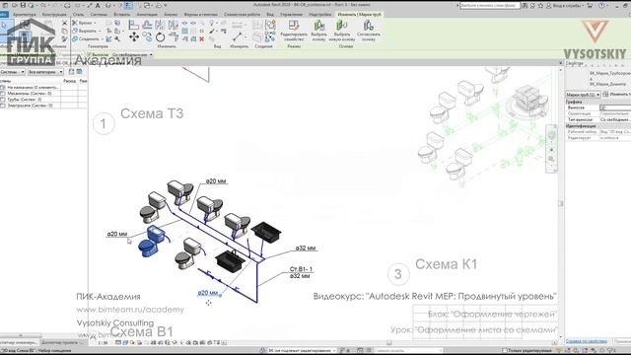Switch to Диспетчер проекта panel tab
Screen dimensions: 631x355
62,342
